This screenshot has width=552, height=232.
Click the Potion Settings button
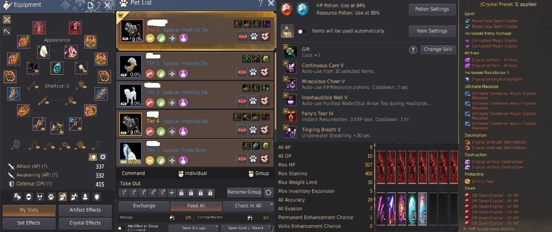(x=432, y=9)
